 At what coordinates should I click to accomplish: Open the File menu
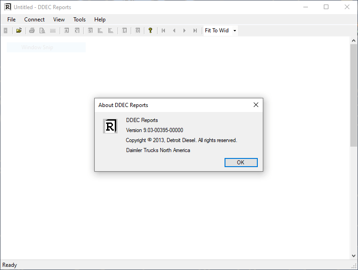point(11,20)
